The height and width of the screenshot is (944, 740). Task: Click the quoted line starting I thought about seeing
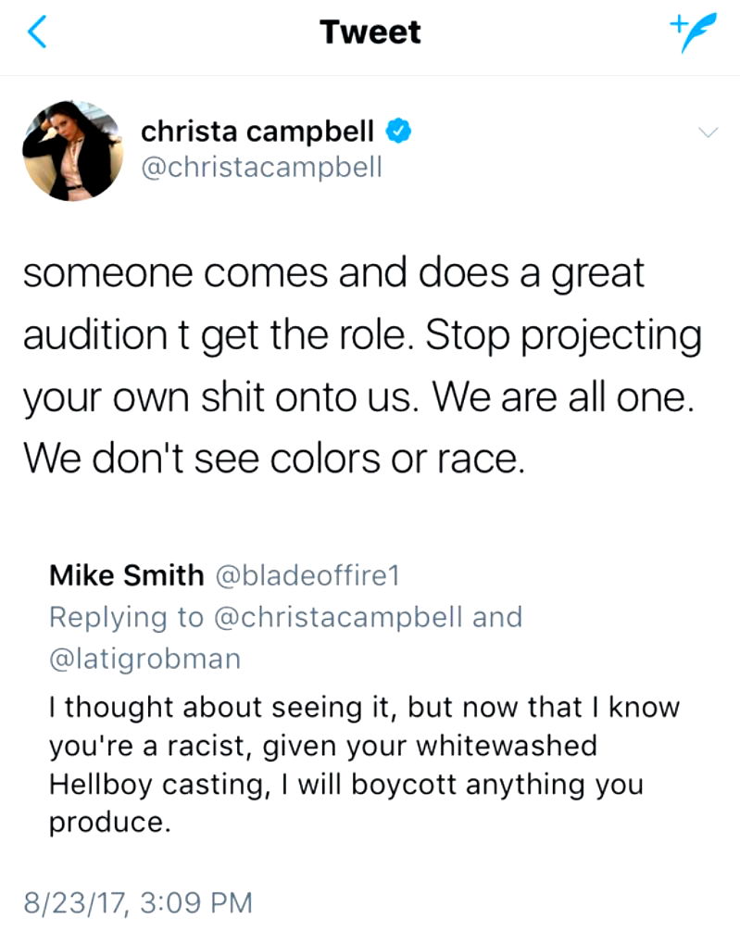[x=364, y=708]
